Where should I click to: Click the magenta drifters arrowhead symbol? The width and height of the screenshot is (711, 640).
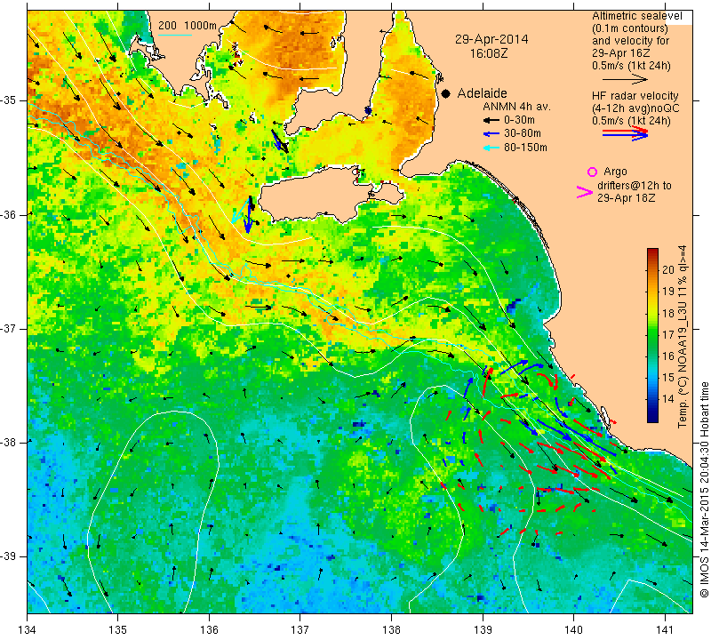click(584, 192)
